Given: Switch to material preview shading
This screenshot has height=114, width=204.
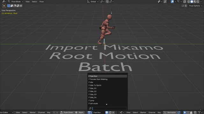Looking at the screenshot, I should [x=195, y=2].
